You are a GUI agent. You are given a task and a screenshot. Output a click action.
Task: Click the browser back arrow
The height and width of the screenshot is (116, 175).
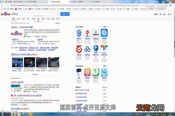click(x=2, y=6)
